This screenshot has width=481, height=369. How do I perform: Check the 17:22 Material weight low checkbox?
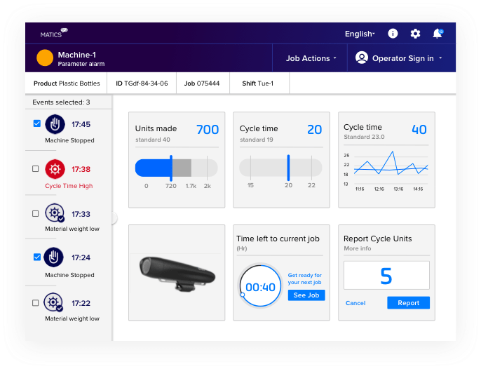coord(36,303)
